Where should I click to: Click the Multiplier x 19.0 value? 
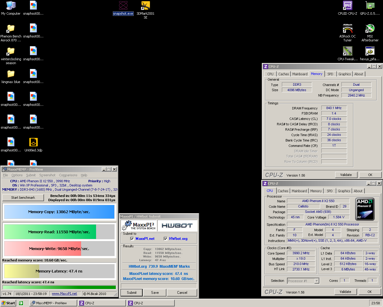301,258
